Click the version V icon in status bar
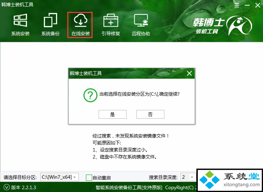The width and height of the screenshot is (263, 192). (7, 187)
